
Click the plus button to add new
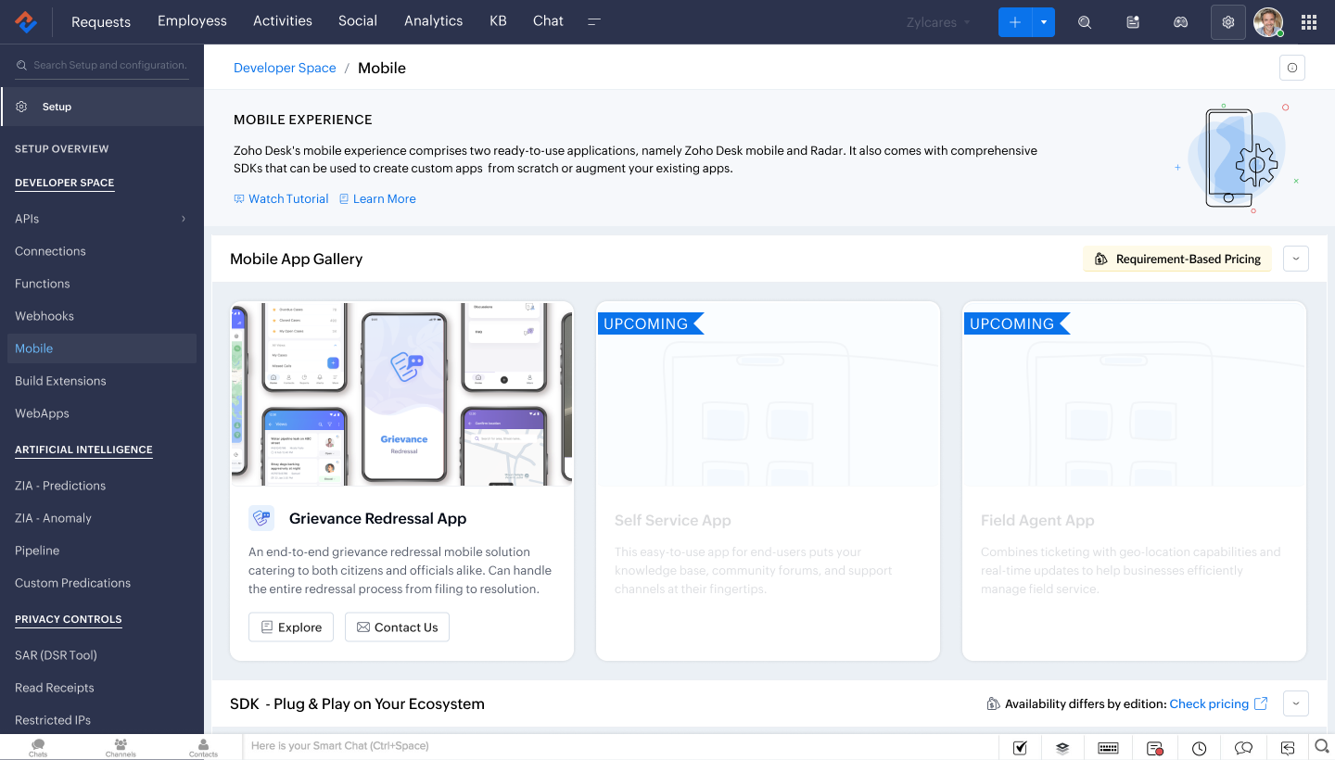tap(1015, 22)
